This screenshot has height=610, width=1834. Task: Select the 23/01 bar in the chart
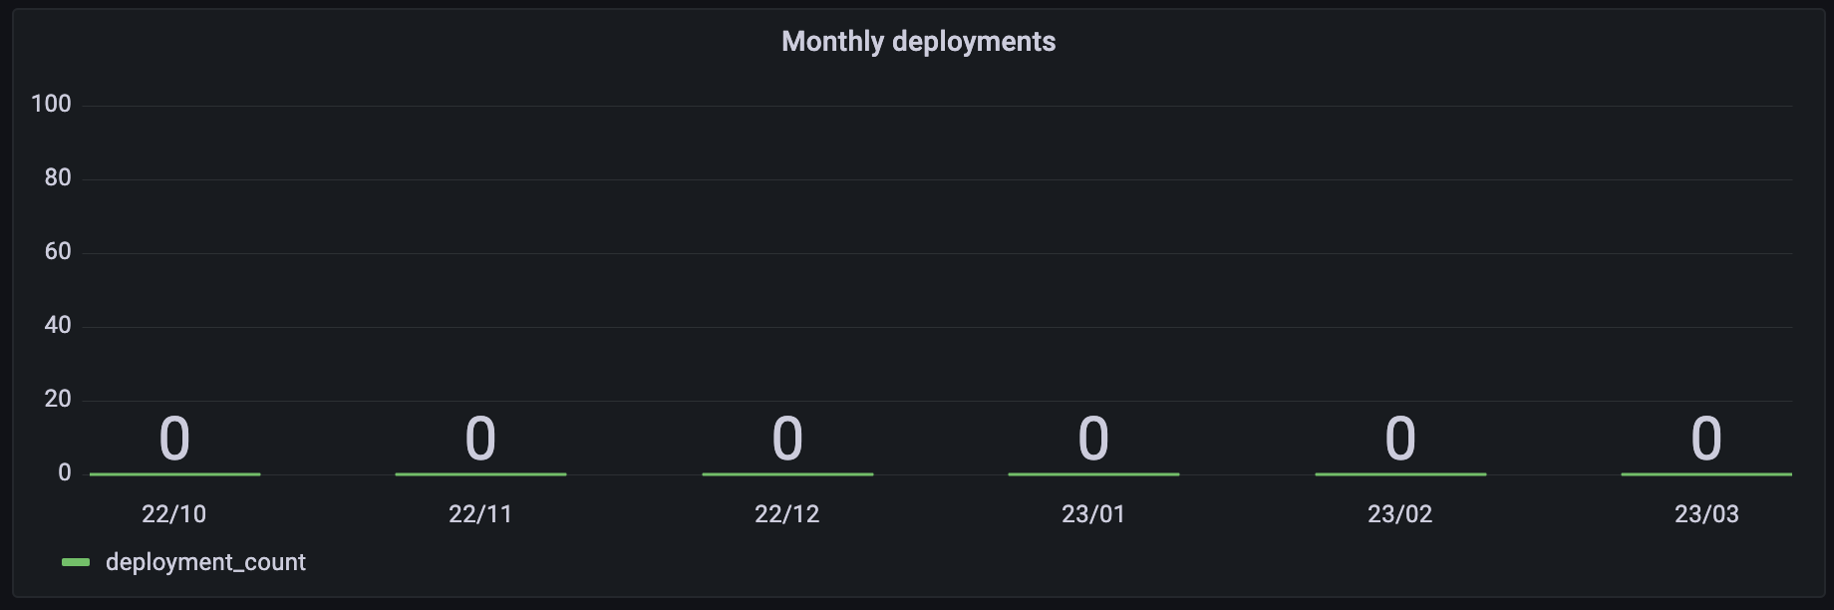[1093, 474]
